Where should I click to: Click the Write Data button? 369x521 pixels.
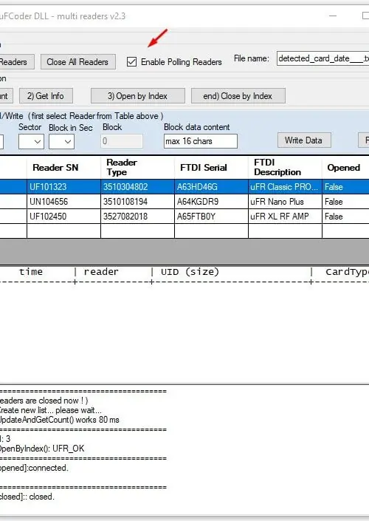click(304, 140)
